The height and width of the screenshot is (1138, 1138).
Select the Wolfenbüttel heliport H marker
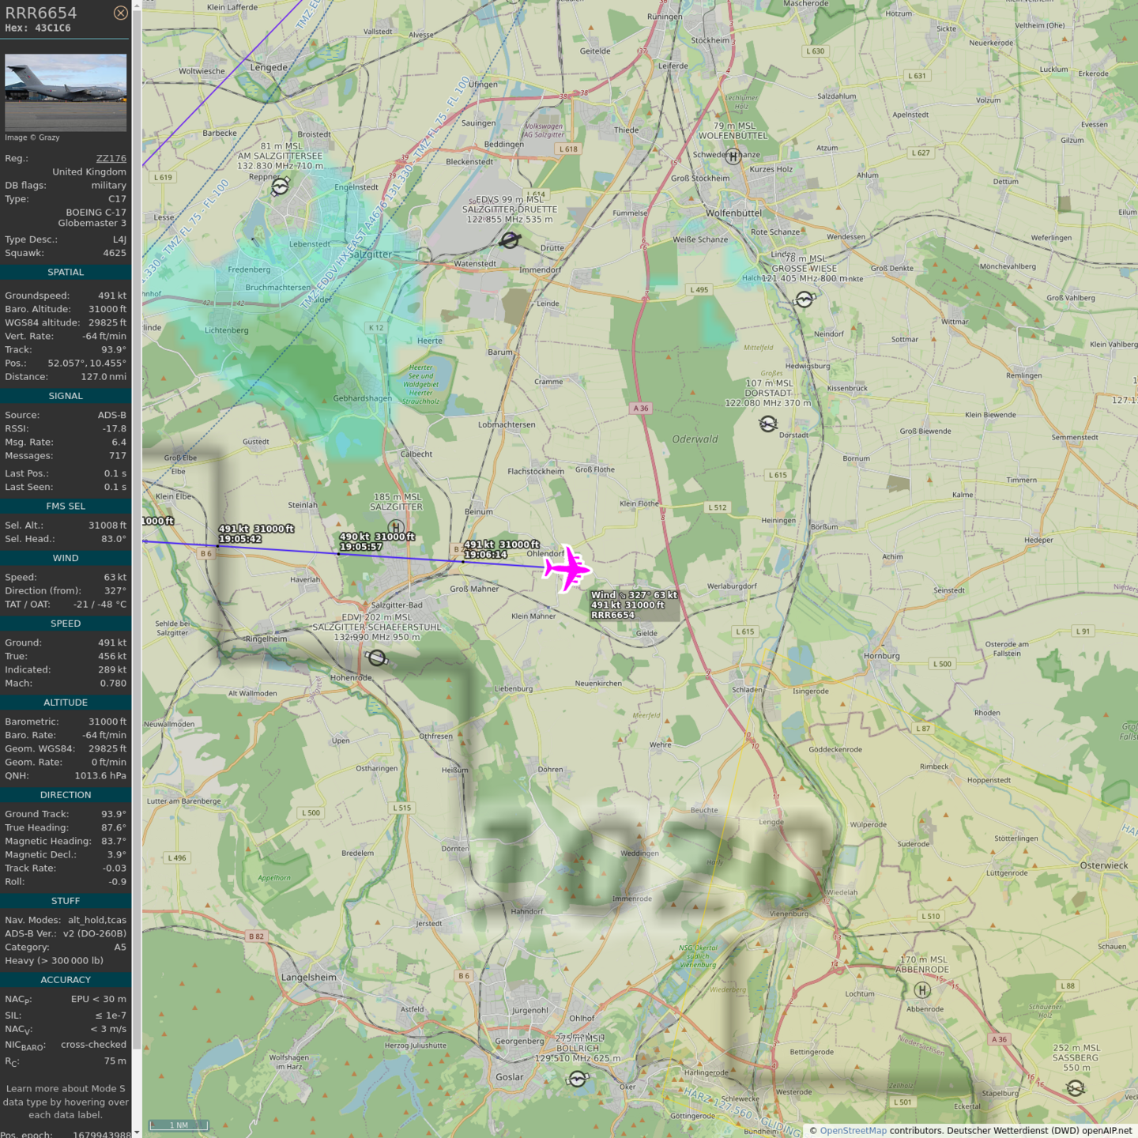[733, 156]
